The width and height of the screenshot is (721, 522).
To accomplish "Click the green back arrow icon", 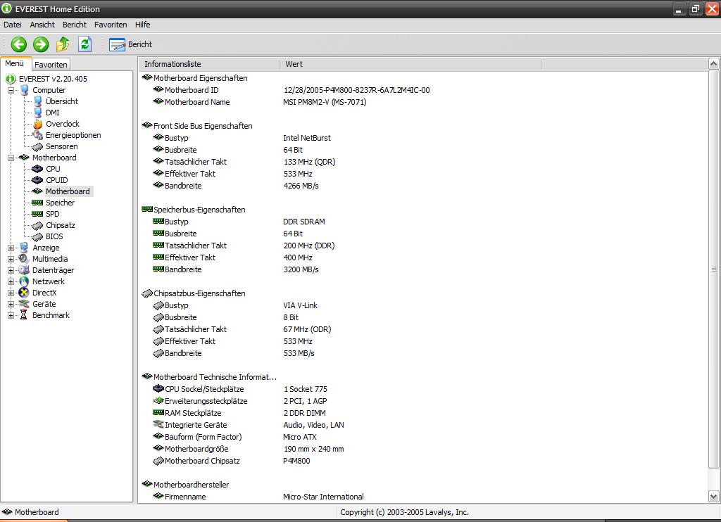I will [19, 44].
